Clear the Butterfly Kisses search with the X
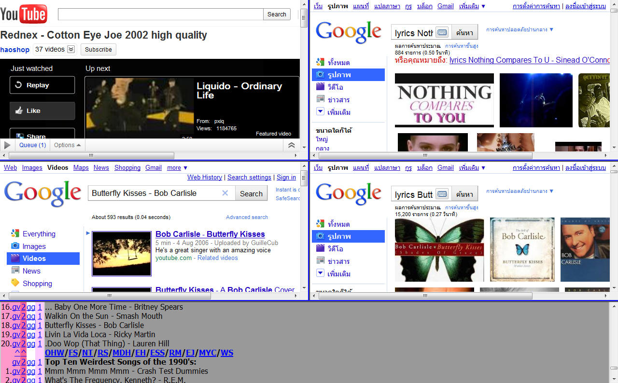Viewport: 618px width, 383px height. click(225, 193)
